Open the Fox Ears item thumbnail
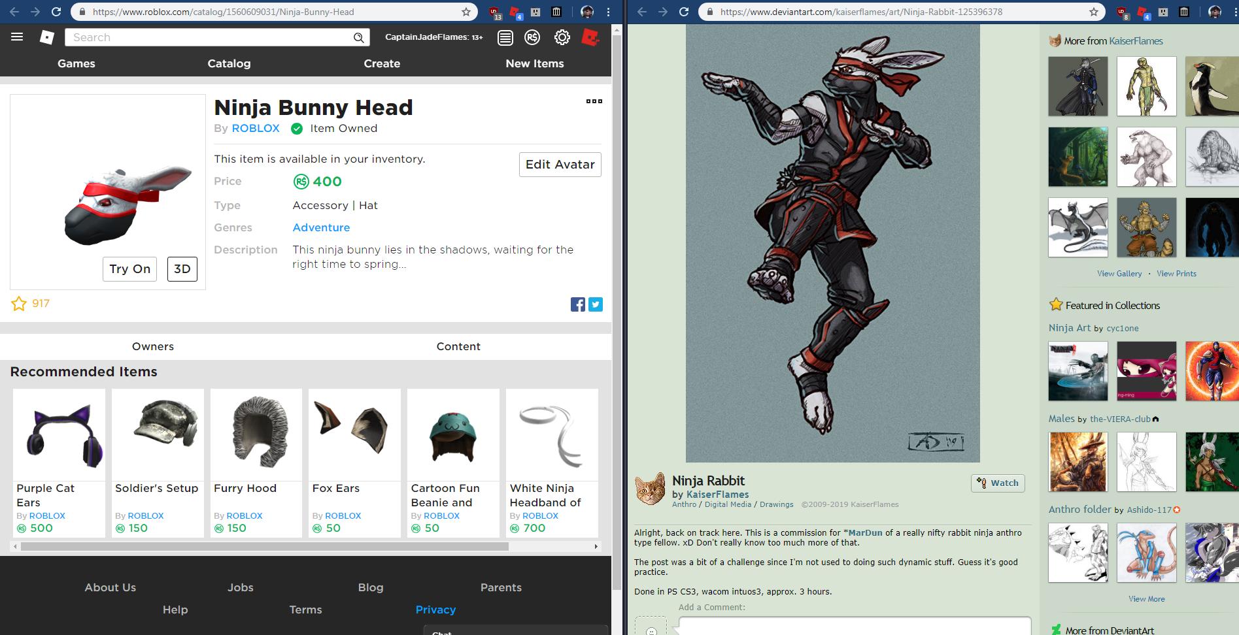Screen dimensions: 1239x635 (354, 435)
